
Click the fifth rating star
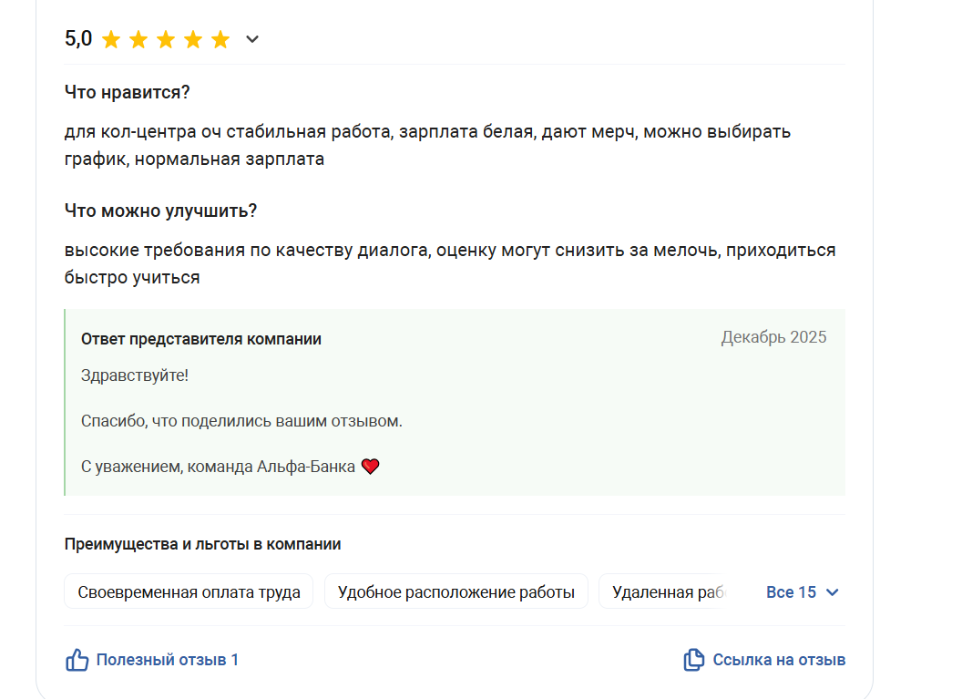220,39
